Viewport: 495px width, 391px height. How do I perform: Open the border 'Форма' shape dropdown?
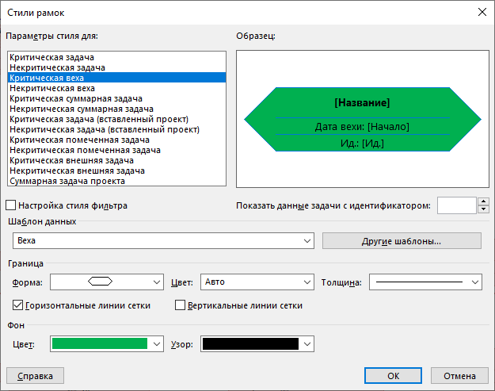[x=107, y=282]
